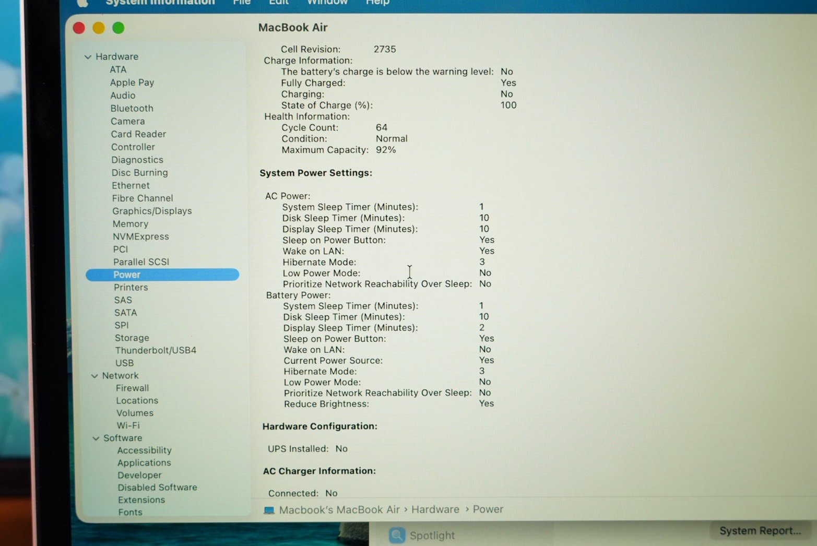The width and height of the screenshot is (817, 546).
Task: Minimize the window with the yellow button
Action: (x=99, y=28)
